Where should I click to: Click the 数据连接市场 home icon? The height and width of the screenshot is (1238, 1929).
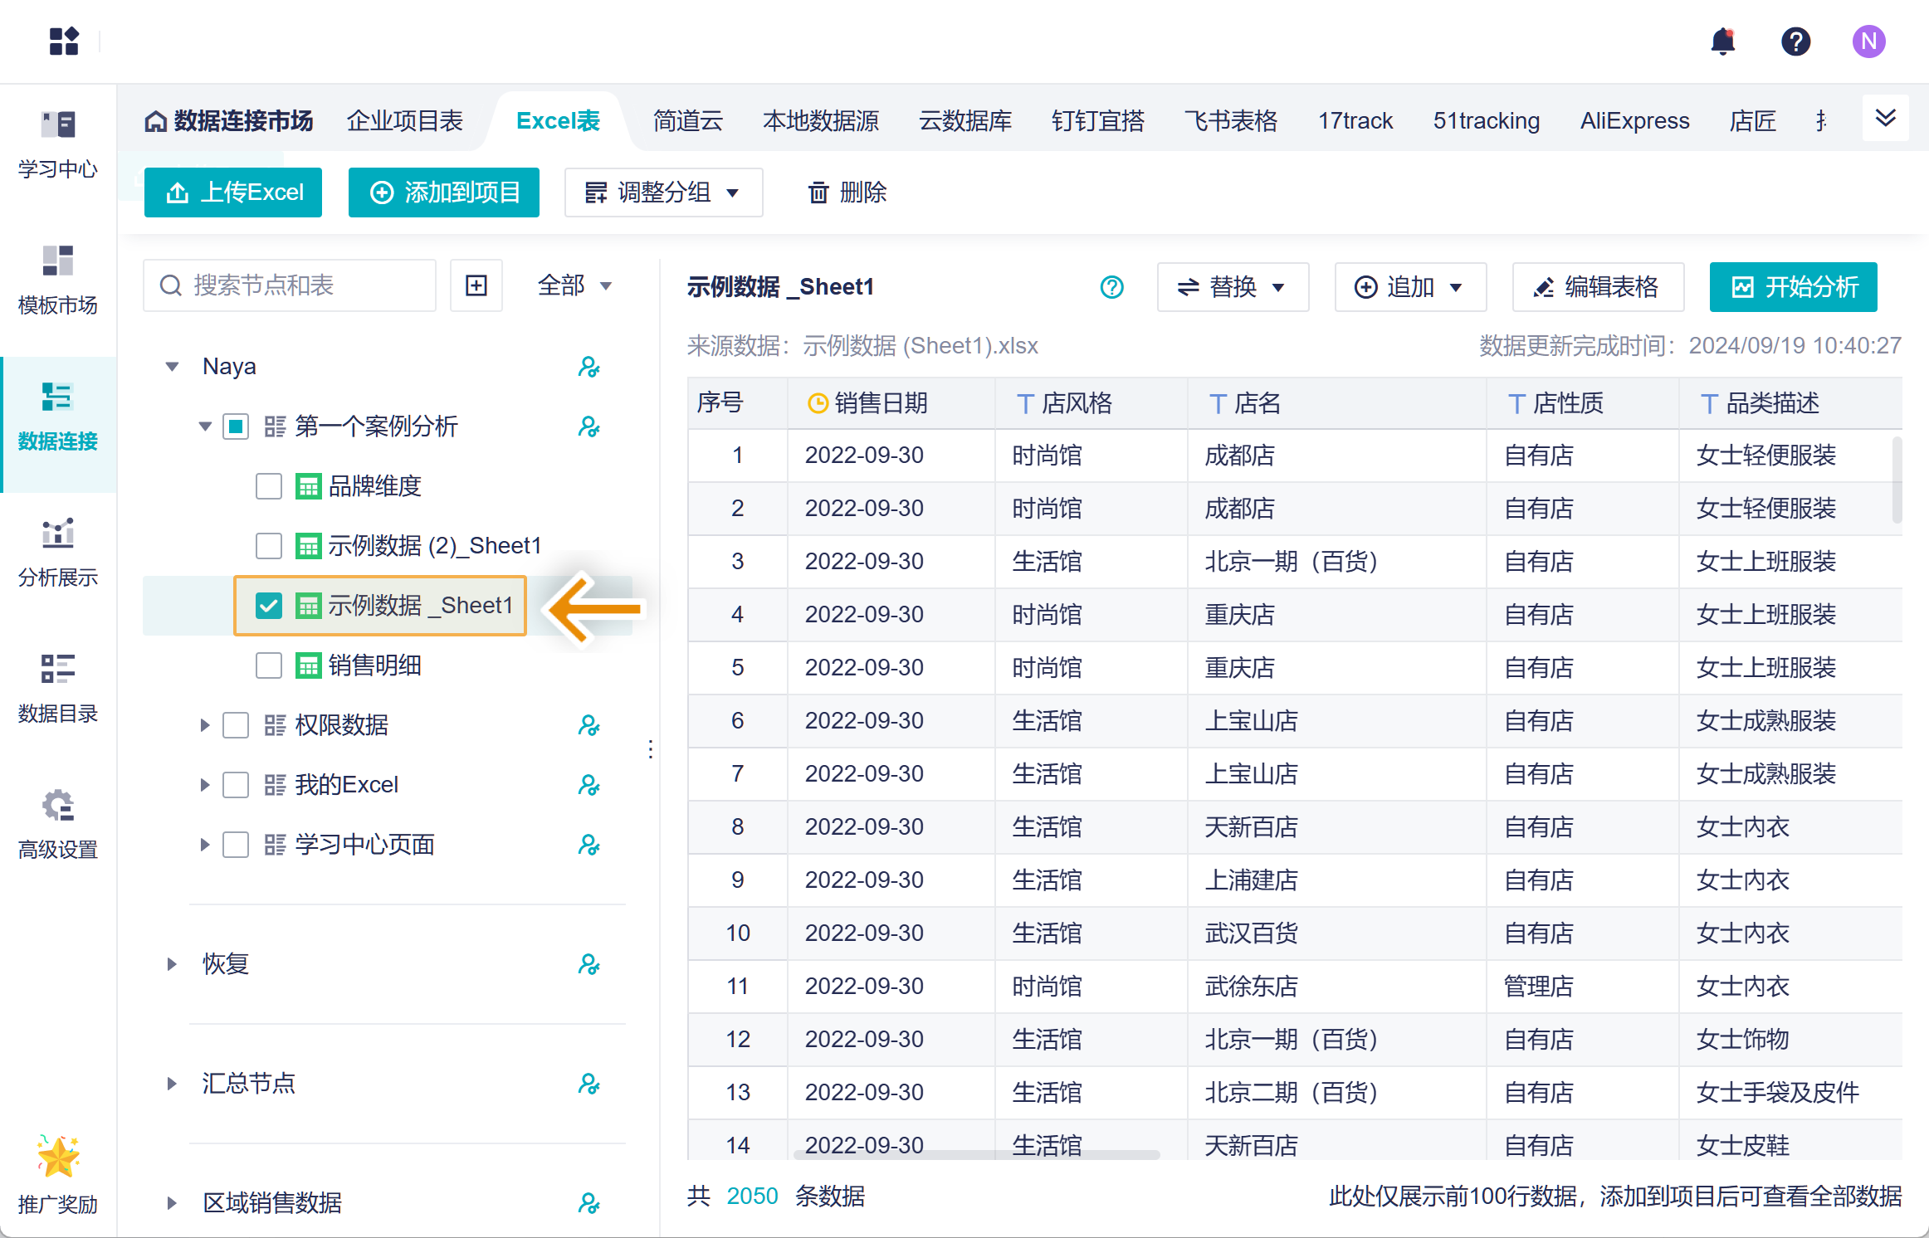tap(155, 121)
